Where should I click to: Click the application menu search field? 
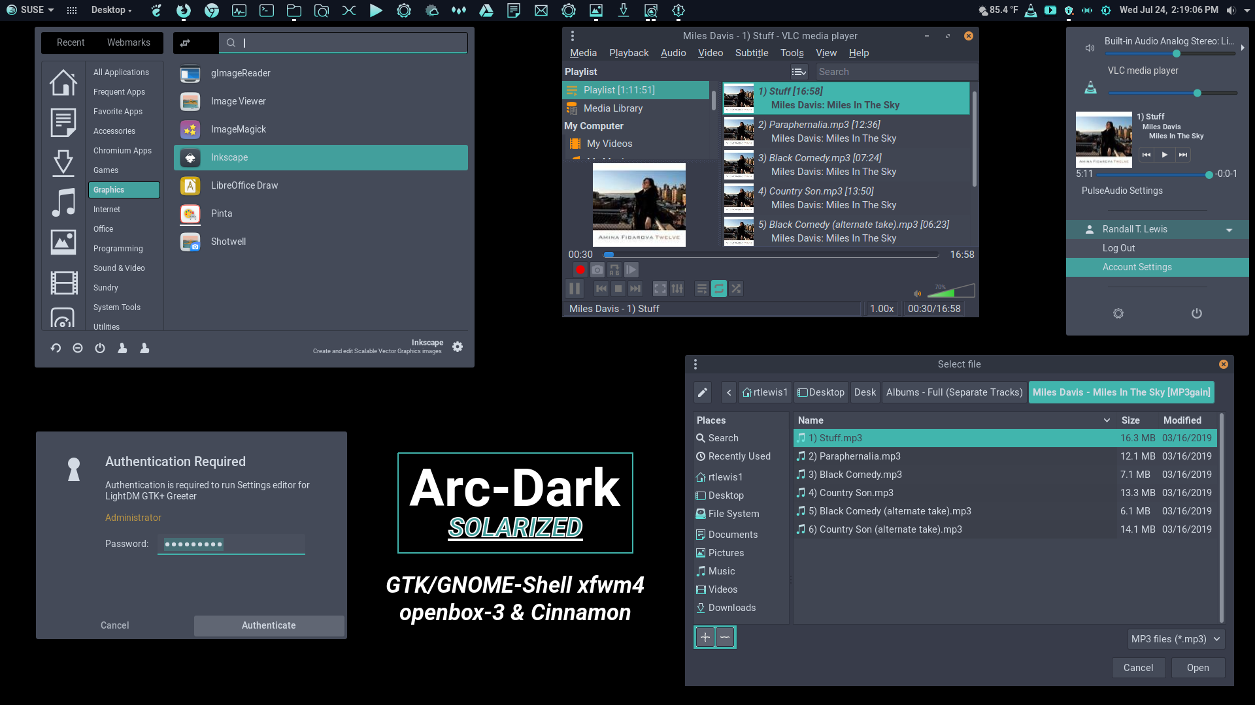point(343,42)
